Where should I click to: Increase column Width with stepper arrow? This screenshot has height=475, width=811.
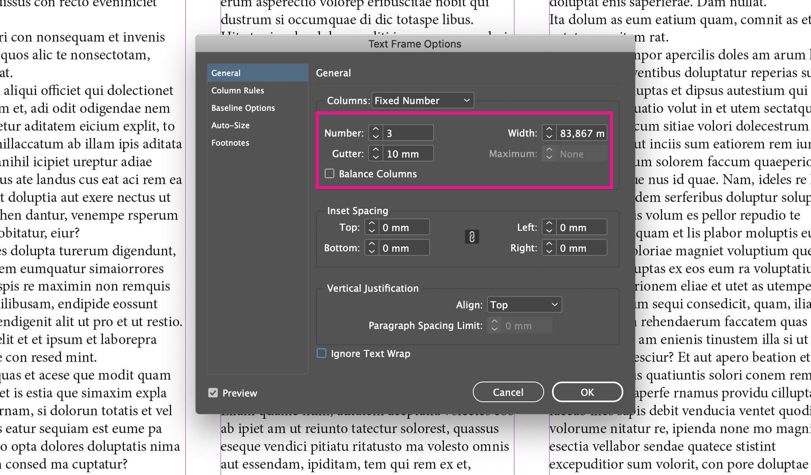tap(549, 129)
